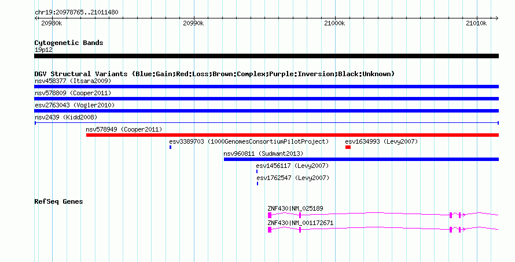Click the right arrow of the scale ruler
This screenshot has height=262, width=515.
(496, 18)
